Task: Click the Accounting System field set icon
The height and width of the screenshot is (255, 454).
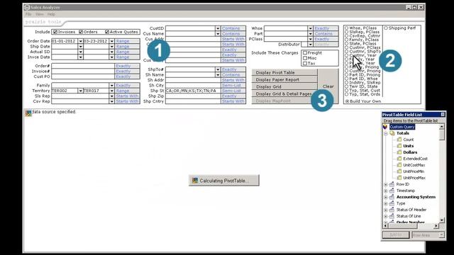Action: 392,197
